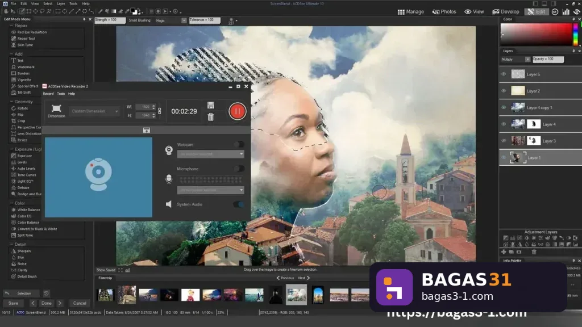Click the Done button
Viewport: 582px width, 327px height.
coord(47,303)
